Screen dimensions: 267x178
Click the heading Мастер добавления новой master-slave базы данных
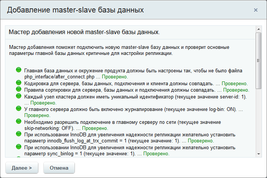(84, 32)
